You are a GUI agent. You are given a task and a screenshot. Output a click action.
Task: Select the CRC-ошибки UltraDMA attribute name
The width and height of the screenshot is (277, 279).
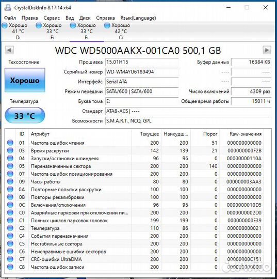tap(56, 259)
